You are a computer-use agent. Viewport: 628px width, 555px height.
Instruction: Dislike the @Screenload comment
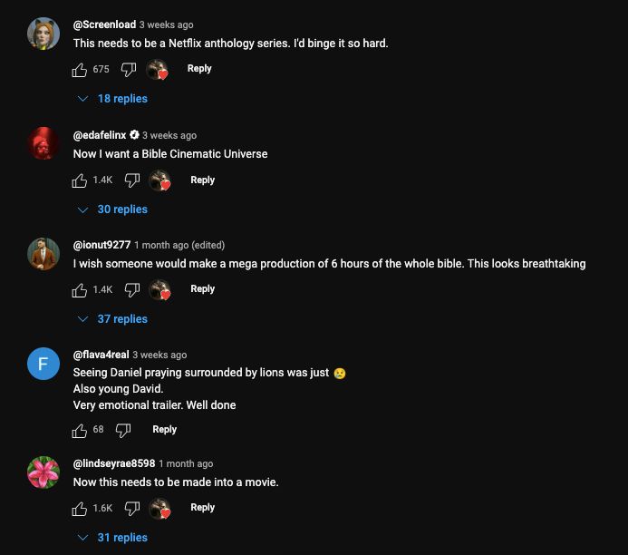(x=129, y=69)
